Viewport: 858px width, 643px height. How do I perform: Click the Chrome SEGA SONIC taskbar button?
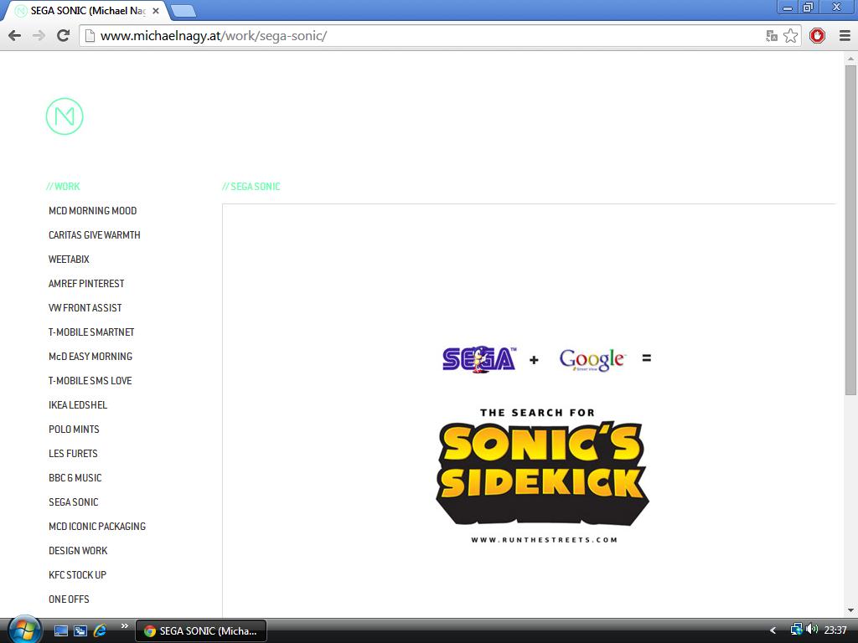coord(201,631)
